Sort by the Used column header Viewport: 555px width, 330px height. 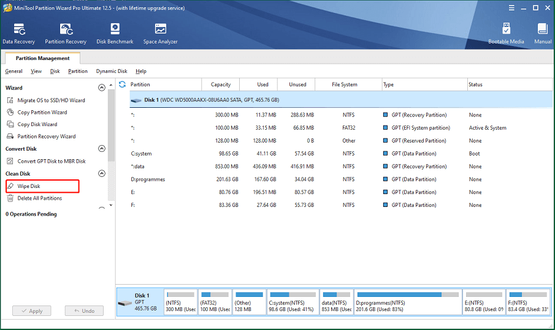tap(259, 84)
